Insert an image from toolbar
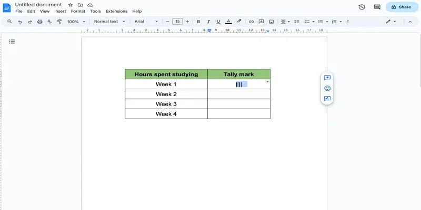This screenshot has height=210, width=421. coord(271,22)
